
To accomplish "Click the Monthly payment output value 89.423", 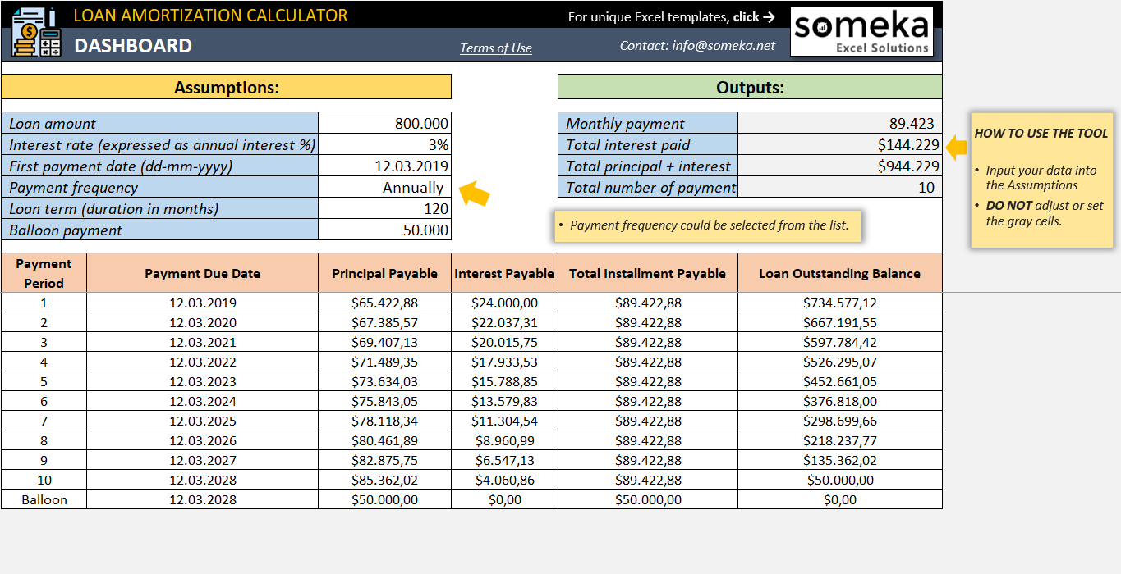I will pyautogui.click(x=840, y=123).
